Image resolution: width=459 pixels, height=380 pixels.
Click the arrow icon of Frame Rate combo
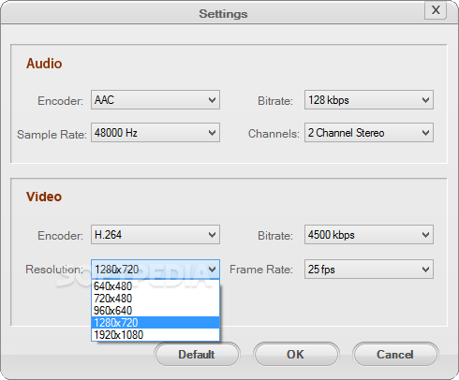[x=425, y=270]
